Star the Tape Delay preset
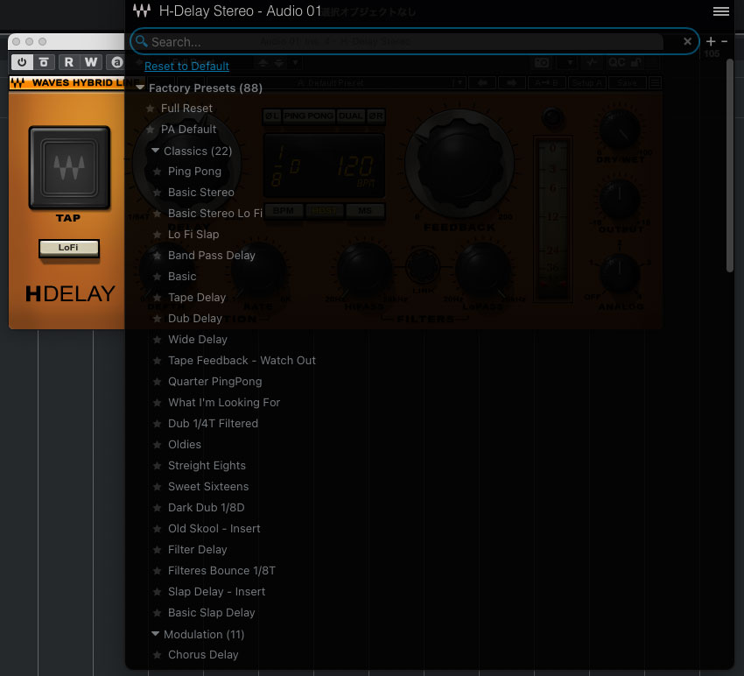 pos(157,298)
